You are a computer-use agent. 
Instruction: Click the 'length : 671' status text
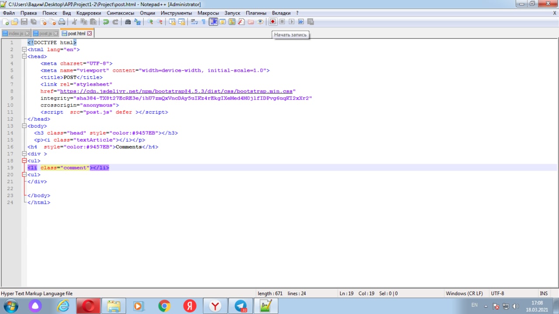point(270,293)
